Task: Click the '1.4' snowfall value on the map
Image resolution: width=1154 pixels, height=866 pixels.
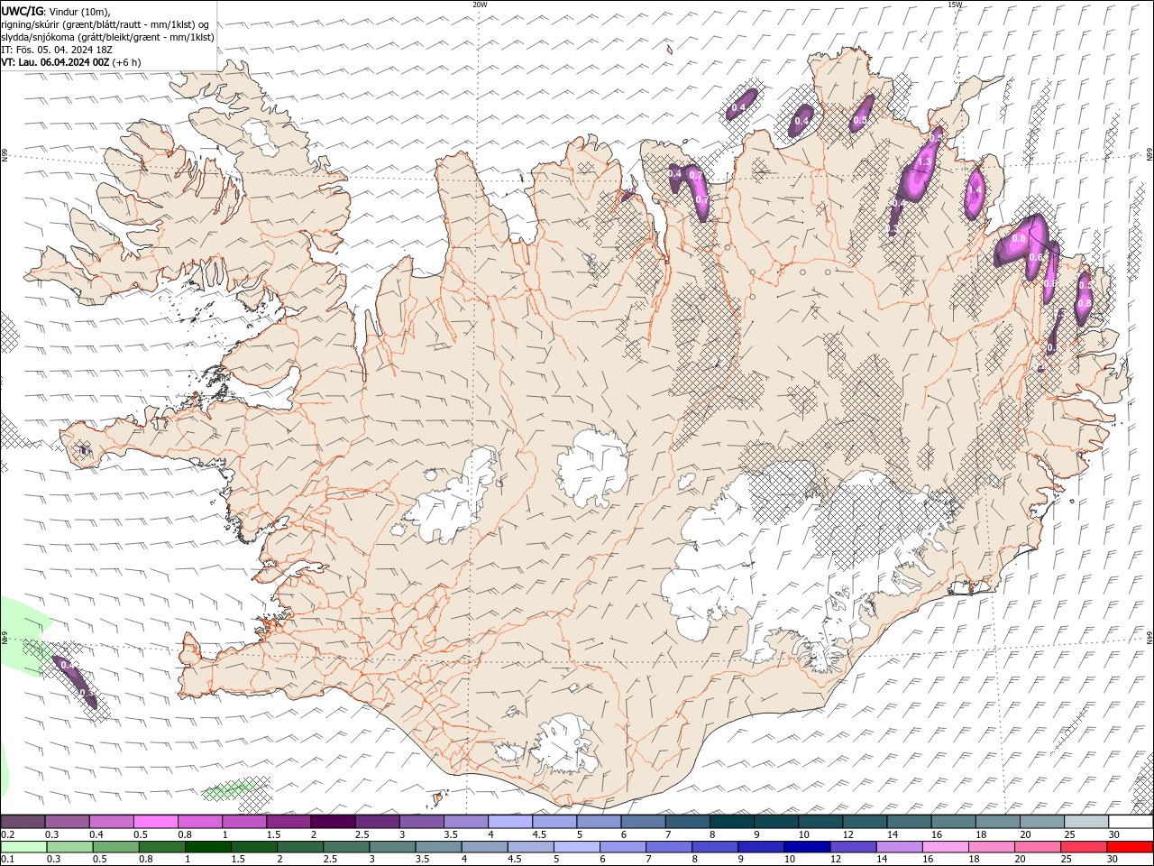Action: (974, 190)
